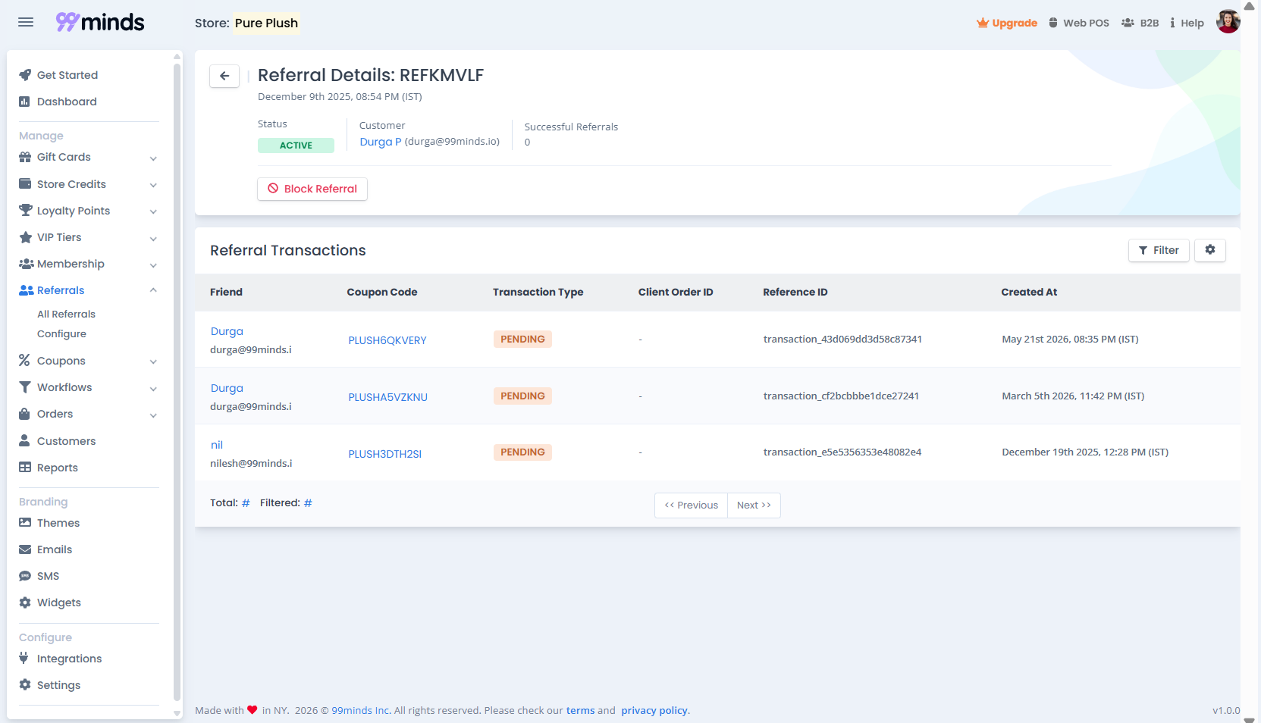Click the Previous pagination button

[x=691, y=505]
